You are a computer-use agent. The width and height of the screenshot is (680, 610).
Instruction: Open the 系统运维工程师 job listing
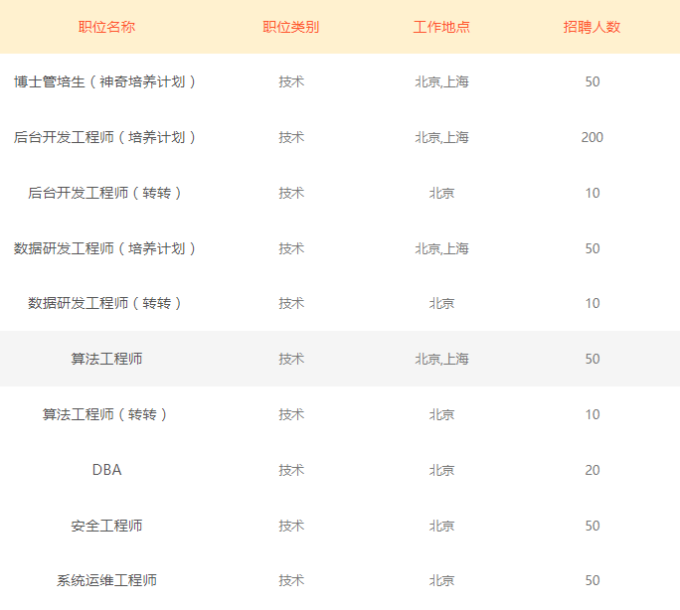coord(106,580)
